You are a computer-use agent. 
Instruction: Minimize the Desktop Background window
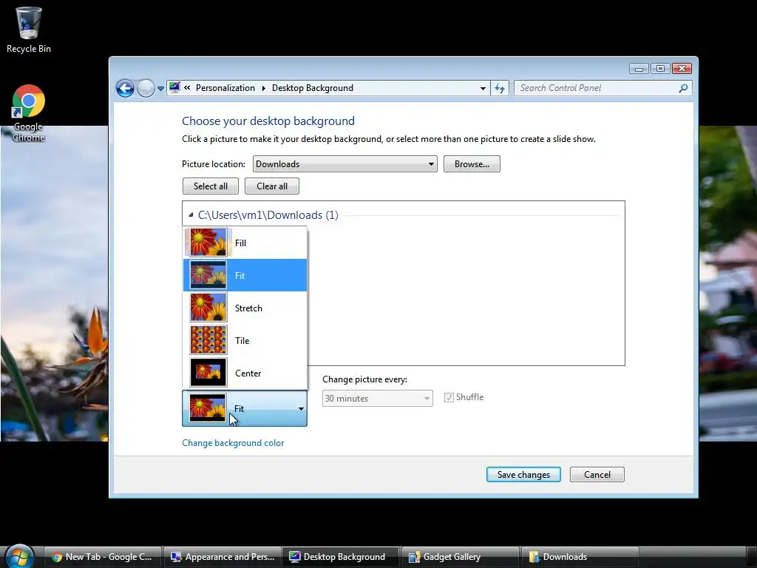[639, 69]
